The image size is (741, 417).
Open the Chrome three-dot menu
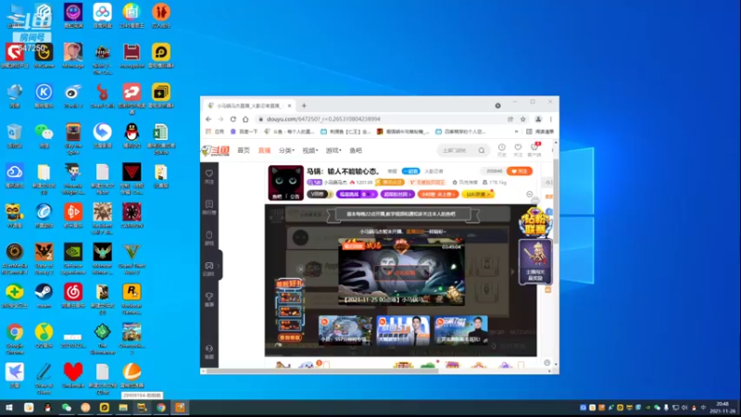coord(550,120)
